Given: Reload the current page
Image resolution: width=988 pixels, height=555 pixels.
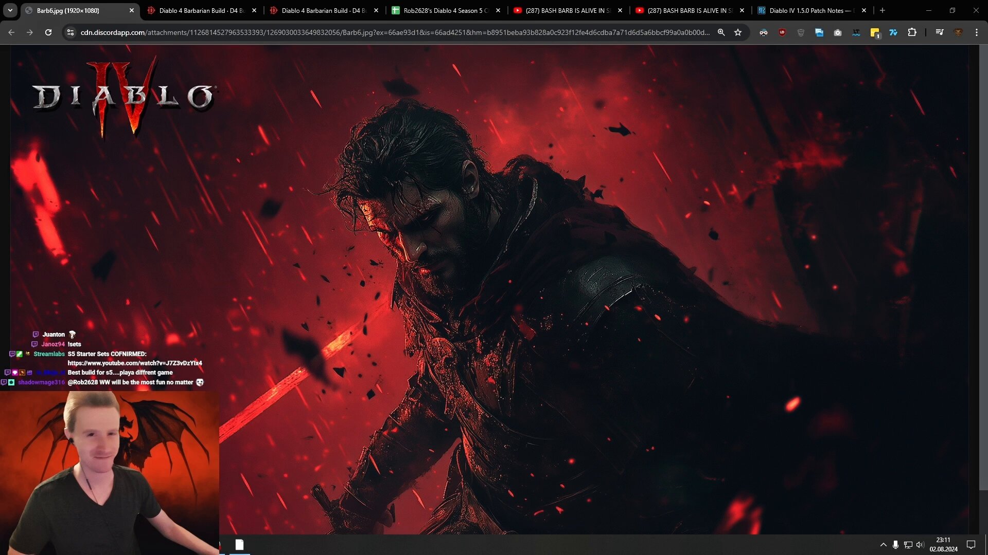Looking at the screenshot, I should [48, 32].
